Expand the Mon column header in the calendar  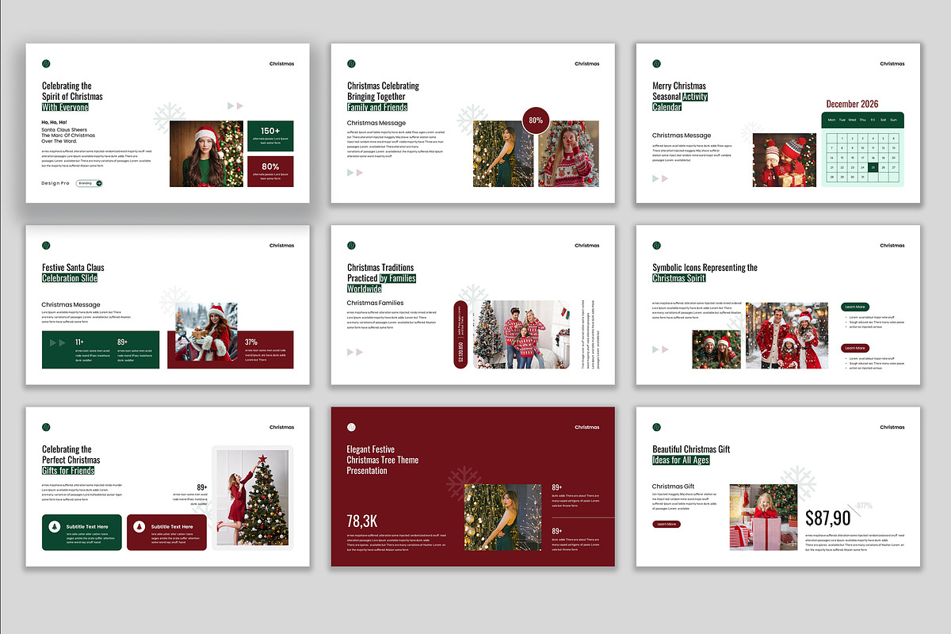pyautogui.click(x=831, y=120)
